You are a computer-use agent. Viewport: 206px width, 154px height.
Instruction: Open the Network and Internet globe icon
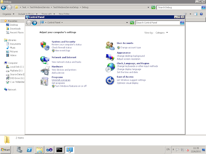click(x=45, y=60)
